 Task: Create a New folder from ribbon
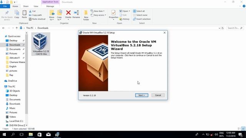point(86,15)
